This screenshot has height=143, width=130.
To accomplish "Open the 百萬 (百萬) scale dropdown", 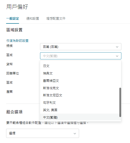I will tap(81, 47).
